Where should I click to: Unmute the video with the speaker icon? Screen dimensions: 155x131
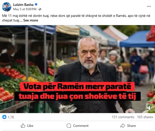[150, 108]
